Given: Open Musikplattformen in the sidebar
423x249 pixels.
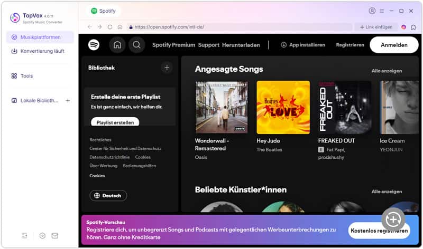Looking at the screenshot, I should (40, 37).
